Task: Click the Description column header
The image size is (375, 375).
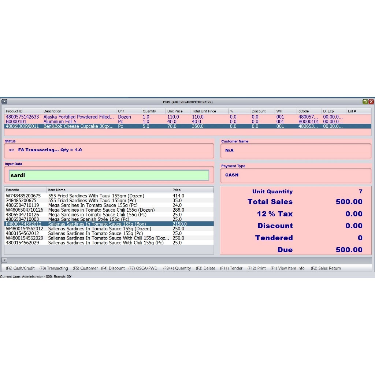Action: point(79,111)
